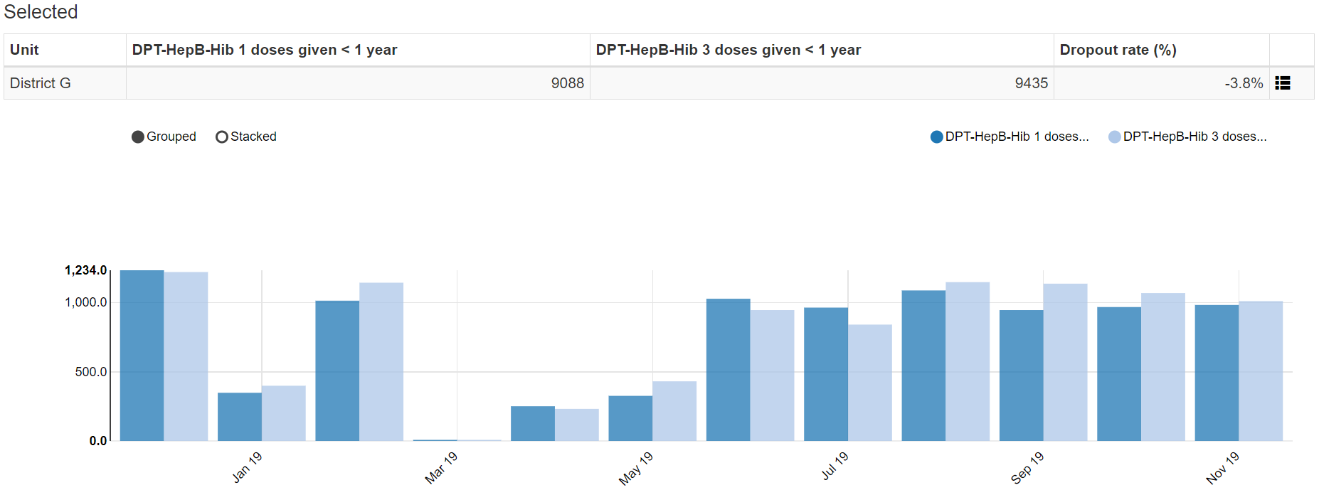Viewport: 1319px width, 490px height.
Task: Click the Selected heading text
Action: pos(41,12)
